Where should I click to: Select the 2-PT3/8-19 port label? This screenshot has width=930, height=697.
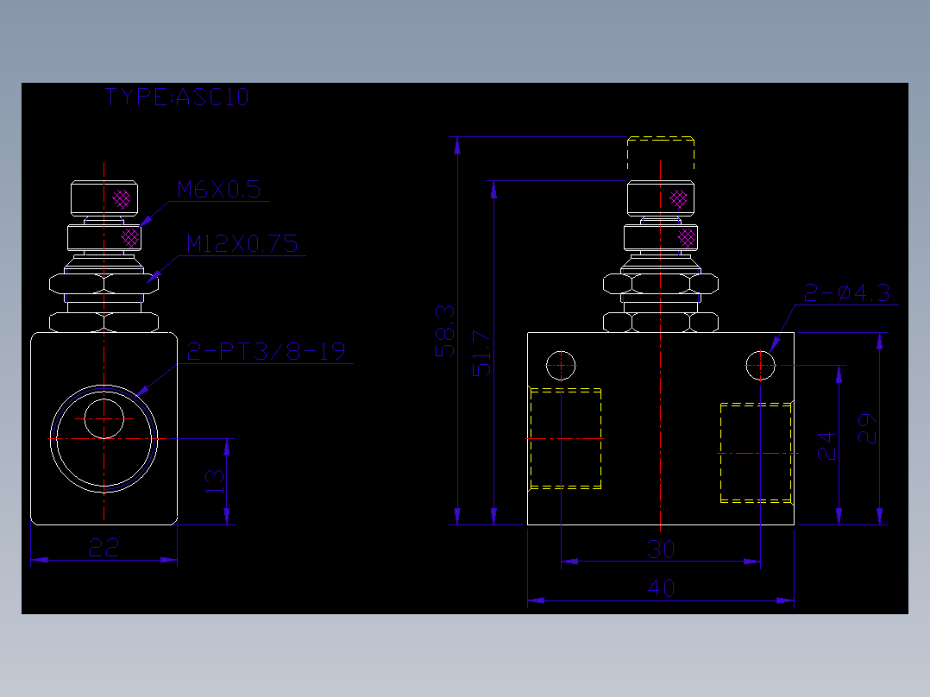coord(266,351)
